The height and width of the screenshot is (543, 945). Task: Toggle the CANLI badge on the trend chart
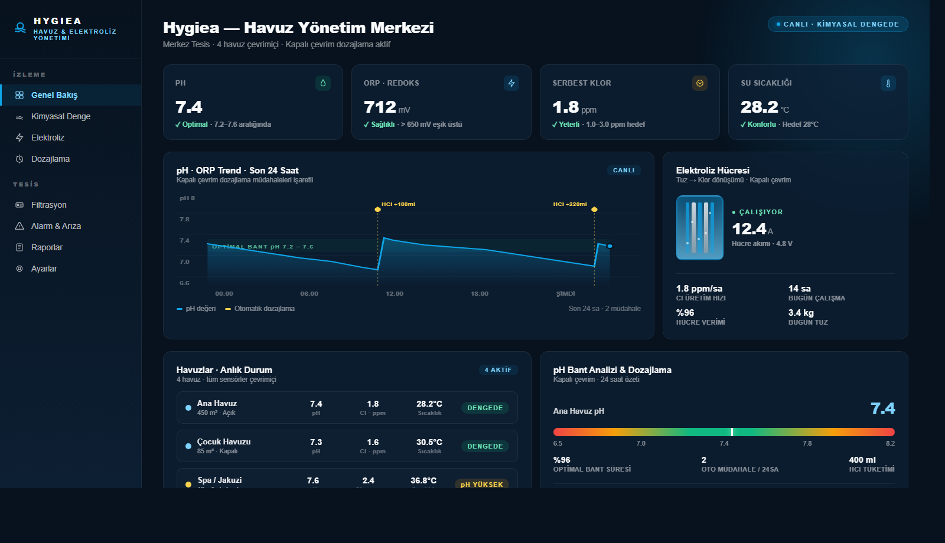624,170
